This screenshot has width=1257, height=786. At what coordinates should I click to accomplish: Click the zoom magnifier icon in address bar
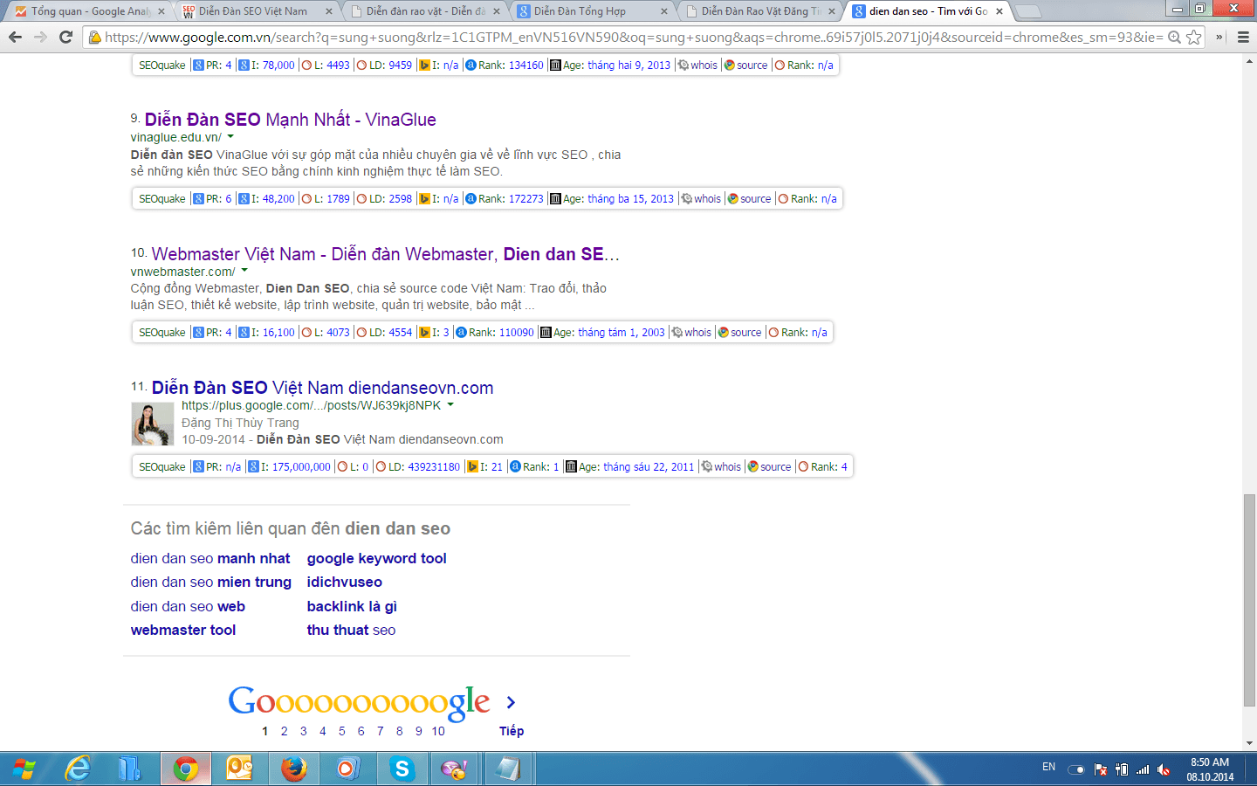tap(1175, 37)
